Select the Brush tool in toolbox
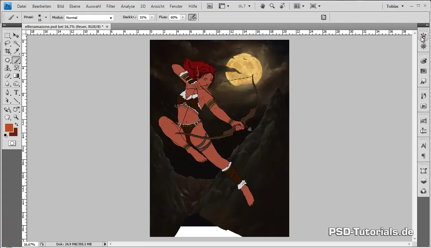This screenshot has height=248, width=431. click(16, 60)
